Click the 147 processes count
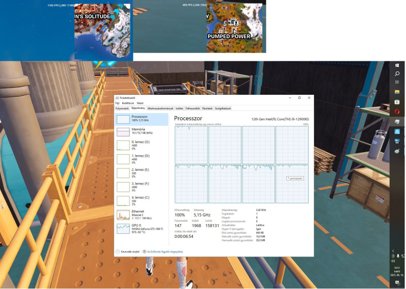 (x=178, y=226)
